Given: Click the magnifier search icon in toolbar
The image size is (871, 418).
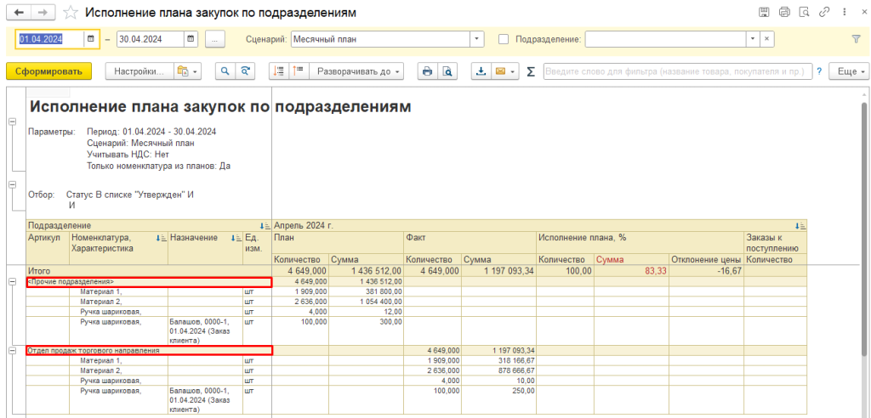Looking at the screenshot, I should click(x=225, y=72).
